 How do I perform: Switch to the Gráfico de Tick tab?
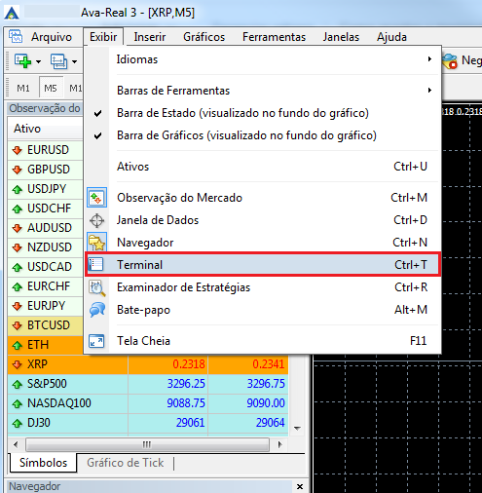click(125, 463)
